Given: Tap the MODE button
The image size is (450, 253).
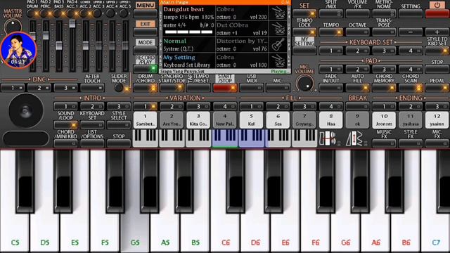Looking at the screenshot, I should 146,51.
